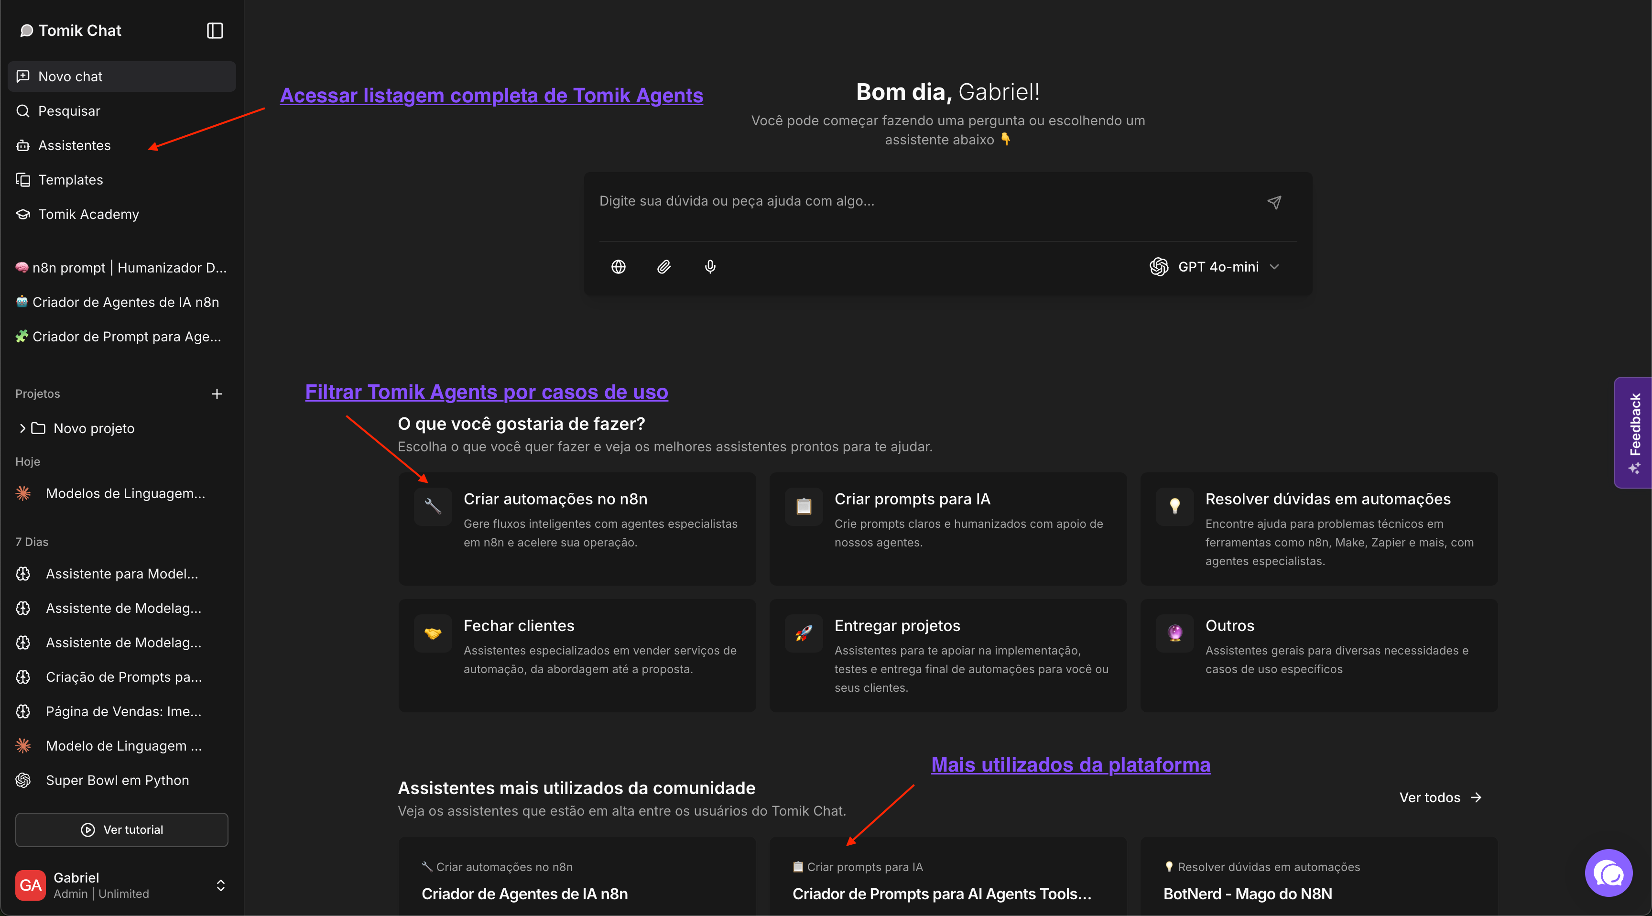Select Resolver dúvidas em automações card
Image resolution: width=1652 pixels, height=916 pixels.
coord(1319,529)
